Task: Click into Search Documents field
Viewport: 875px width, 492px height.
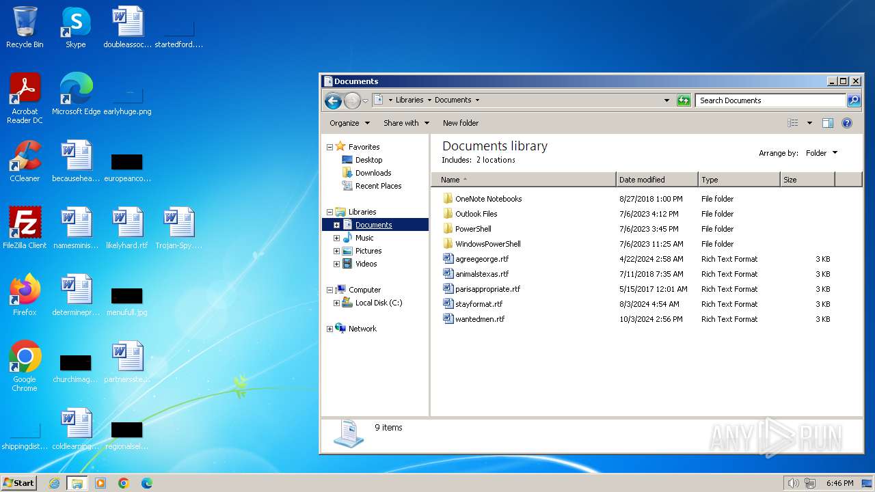Action: pyautogui.click(x=770, y=100)
